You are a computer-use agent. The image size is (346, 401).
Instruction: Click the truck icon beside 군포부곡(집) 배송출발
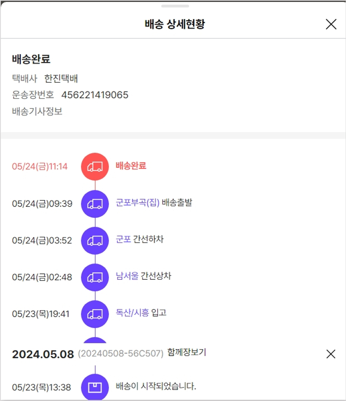95,203
